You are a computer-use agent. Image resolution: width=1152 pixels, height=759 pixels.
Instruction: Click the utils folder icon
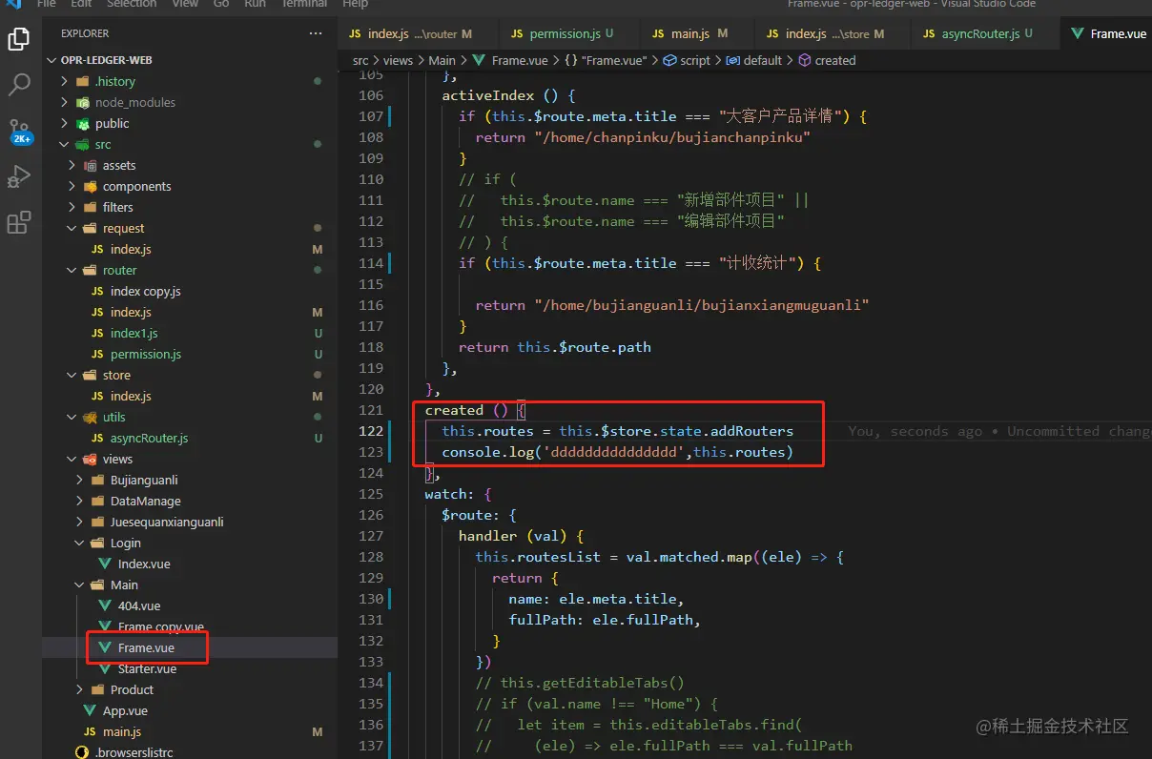(91, 417)
